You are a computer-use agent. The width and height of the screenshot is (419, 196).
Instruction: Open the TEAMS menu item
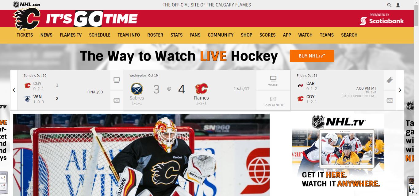327,35
